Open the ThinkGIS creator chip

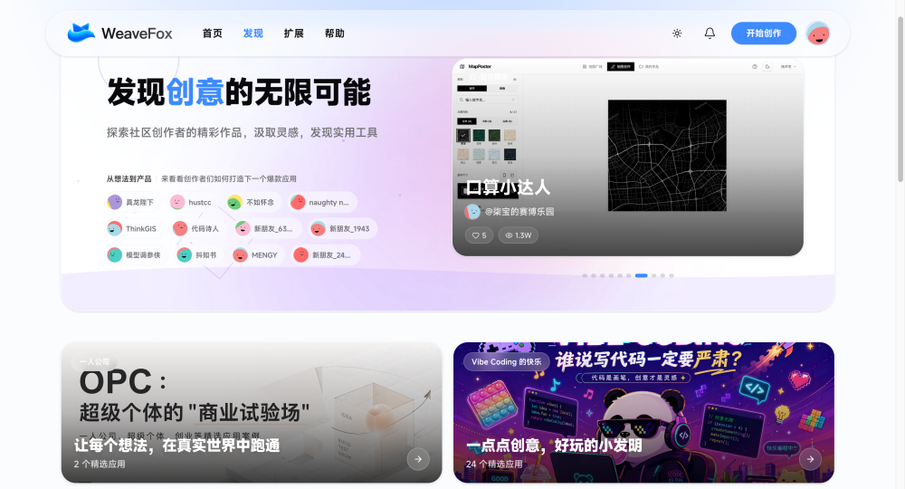point(134,228)
